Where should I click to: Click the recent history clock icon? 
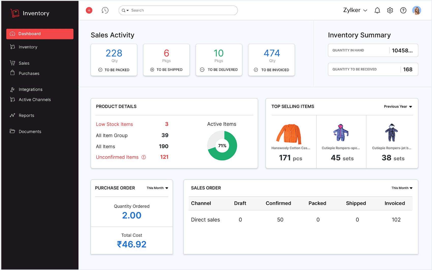pos(105,10)
